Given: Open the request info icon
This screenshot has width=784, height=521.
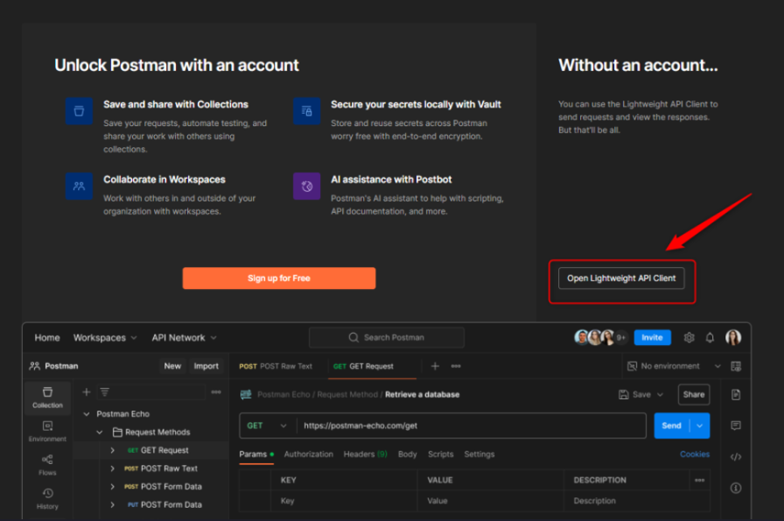Looking at the screenshot, I should pyautogui.click(x=736, y=488).
